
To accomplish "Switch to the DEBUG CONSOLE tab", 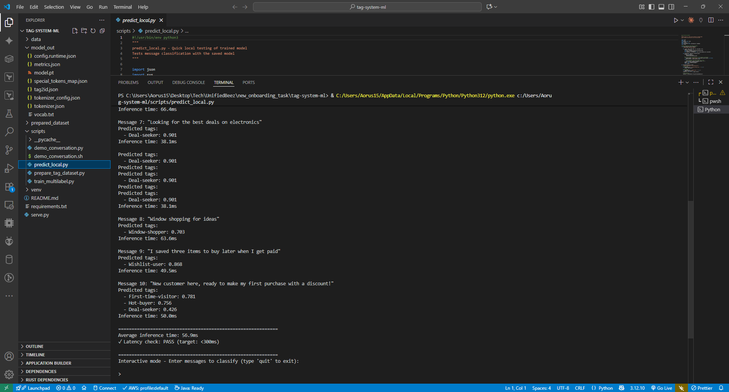I will coord(188,82).
